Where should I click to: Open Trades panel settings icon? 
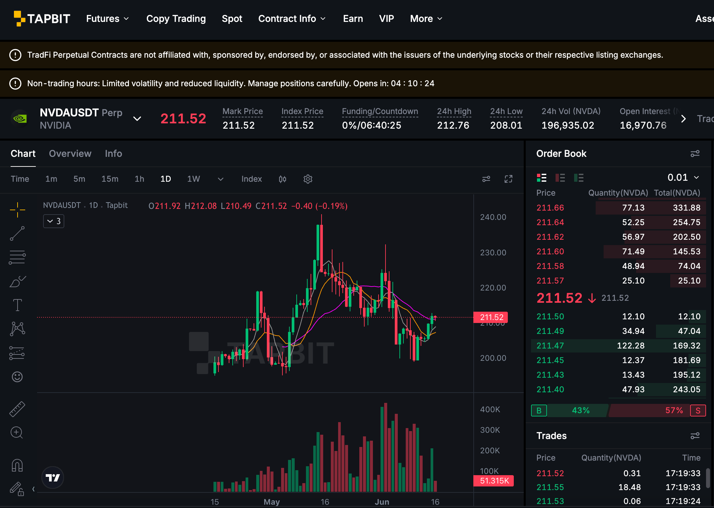pyautogui.click(x=695, y=436)
